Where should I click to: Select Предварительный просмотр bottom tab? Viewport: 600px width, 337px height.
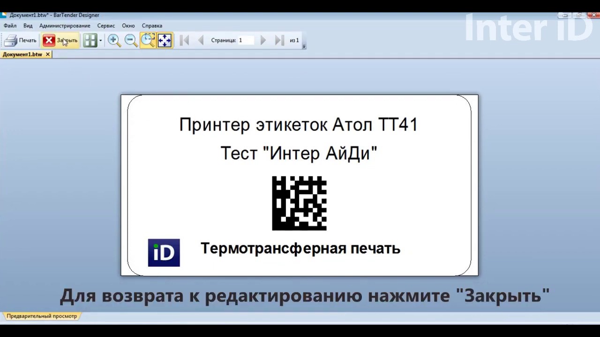point(41,316)
